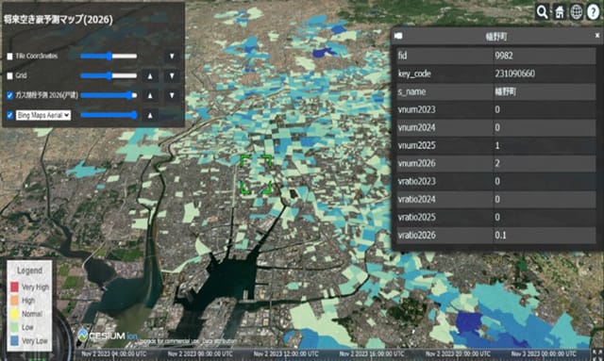Enable the Tile Coordinates layer checkbox
Screen dimensions: 604x361
pyautogui.click(x=10, y=57)
